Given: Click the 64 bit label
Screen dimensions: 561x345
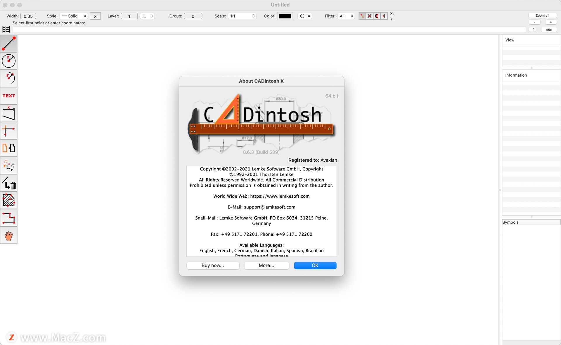Looking at the screenshot, I should coord(332,96).
